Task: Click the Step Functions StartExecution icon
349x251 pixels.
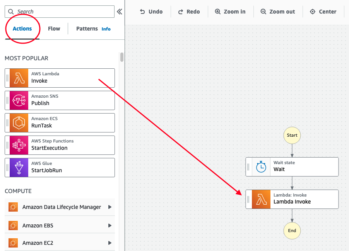Action: tap(19, 145)
